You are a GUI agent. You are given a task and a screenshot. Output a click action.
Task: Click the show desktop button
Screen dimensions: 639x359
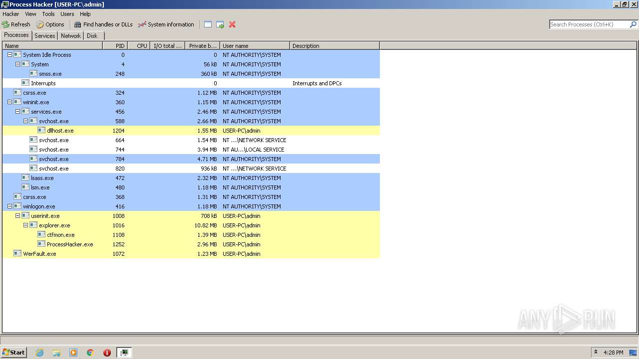click(633, 353)
